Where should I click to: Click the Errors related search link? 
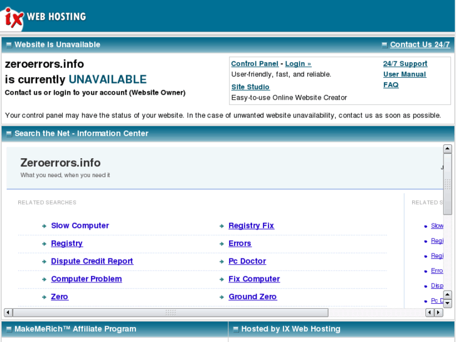240,243
